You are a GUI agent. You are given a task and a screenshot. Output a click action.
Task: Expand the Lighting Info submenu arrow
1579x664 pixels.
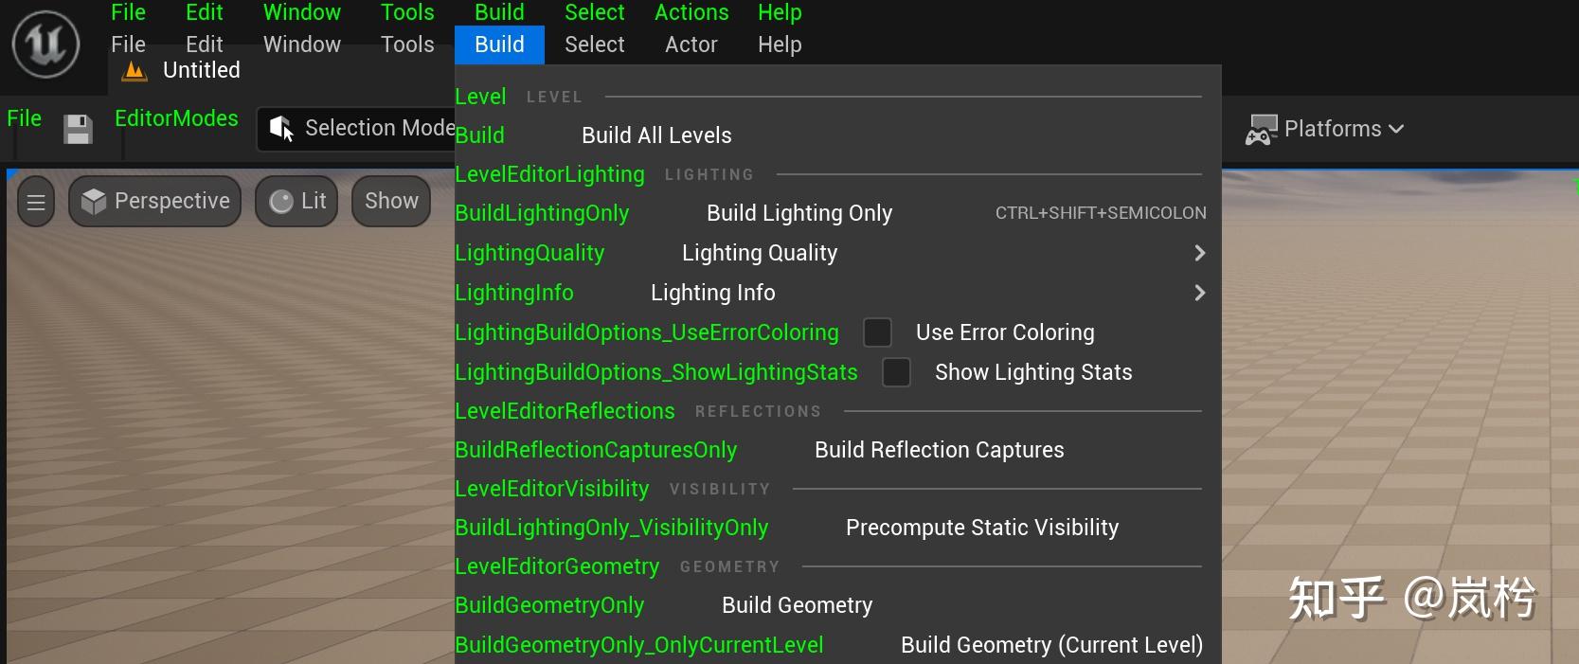tap(1199, 293)
